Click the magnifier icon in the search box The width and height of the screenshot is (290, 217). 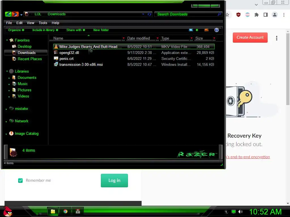click(219, 14)
